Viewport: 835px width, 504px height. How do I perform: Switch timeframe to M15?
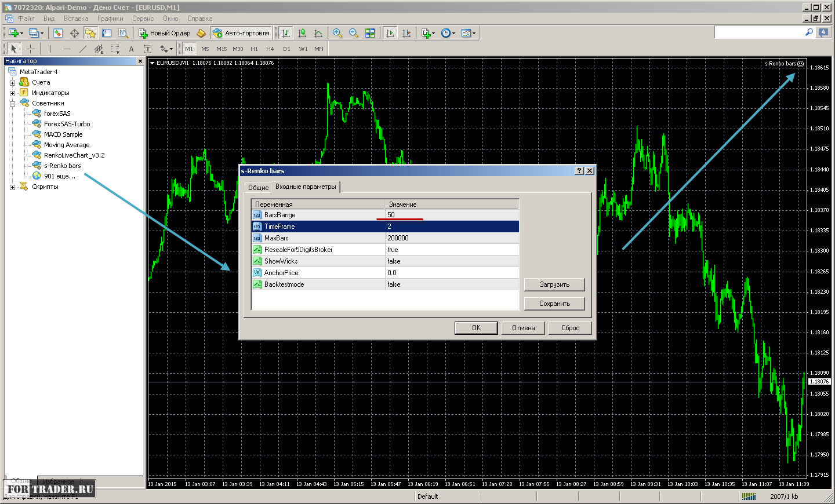click(x=222, y=49)
